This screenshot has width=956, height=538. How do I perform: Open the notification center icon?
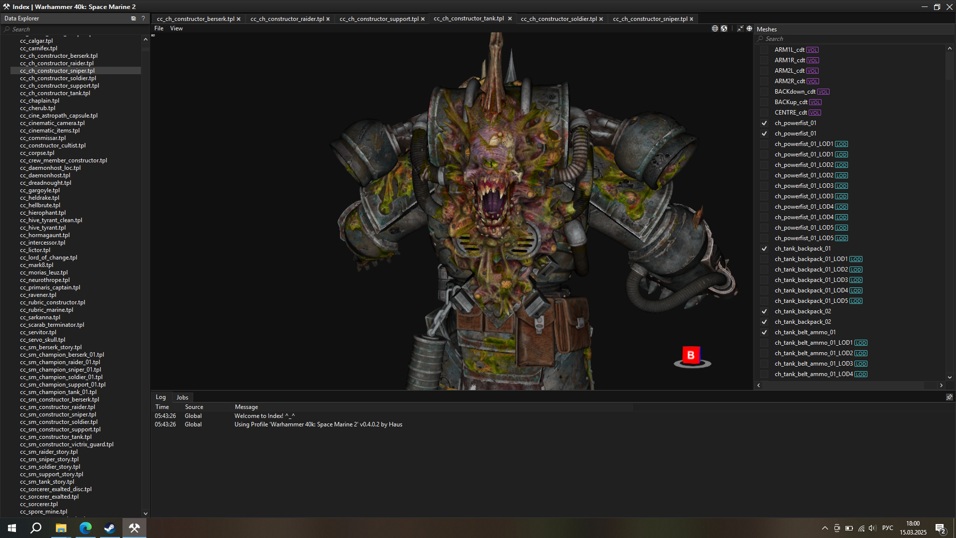(x=940, y=529)
